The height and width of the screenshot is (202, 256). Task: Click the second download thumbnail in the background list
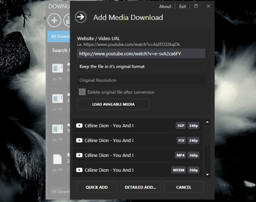[58, 98]
